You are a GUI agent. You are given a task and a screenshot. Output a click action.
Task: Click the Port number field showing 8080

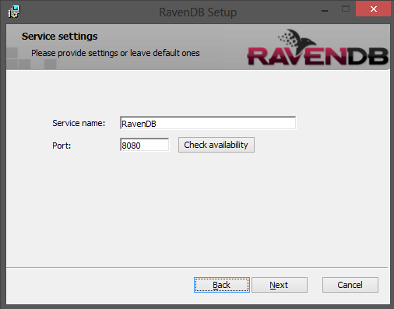(145, 145)
